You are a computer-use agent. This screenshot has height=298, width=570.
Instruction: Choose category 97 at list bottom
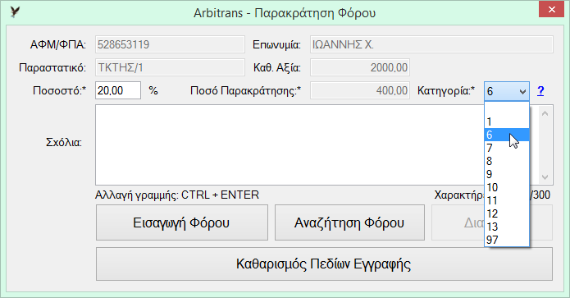(x=507, y=240)
